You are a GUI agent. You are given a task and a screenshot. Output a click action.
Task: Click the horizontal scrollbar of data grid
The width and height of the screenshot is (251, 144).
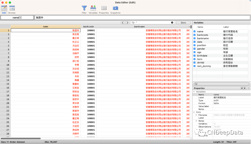21,138
